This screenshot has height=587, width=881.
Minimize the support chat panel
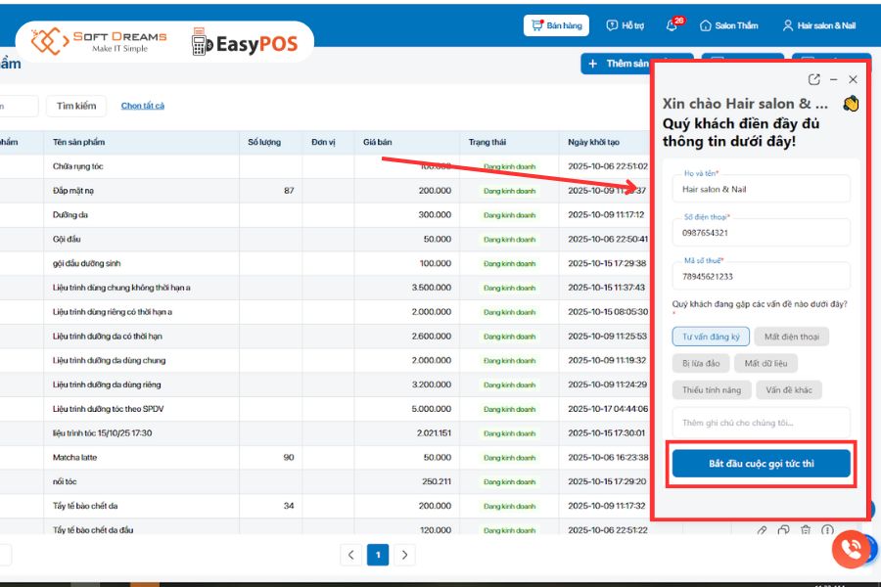point(834,79)
